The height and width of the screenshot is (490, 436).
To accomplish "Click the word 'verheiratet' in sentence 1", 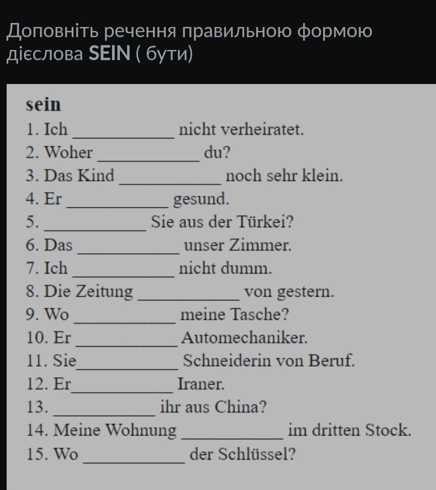I will click(x=262, y=130).
